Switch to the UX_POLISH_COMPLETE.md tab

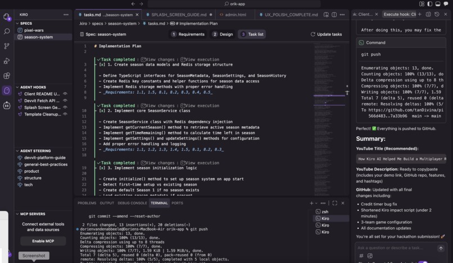[291, 15]
